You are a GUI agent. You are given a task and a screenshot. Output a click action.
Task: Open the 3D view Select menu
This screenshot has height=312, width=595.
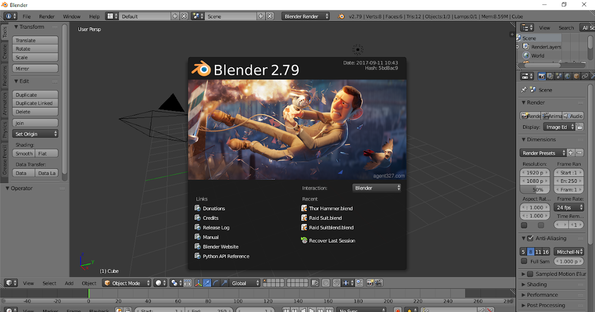click(50, 283)
